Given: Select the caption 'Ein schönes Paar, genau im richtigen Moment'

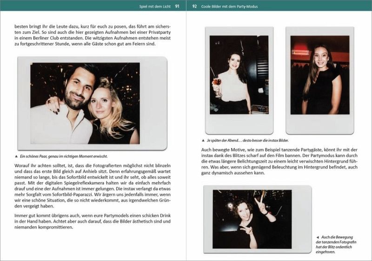Looking at the screenshot, I should (64, 157).
